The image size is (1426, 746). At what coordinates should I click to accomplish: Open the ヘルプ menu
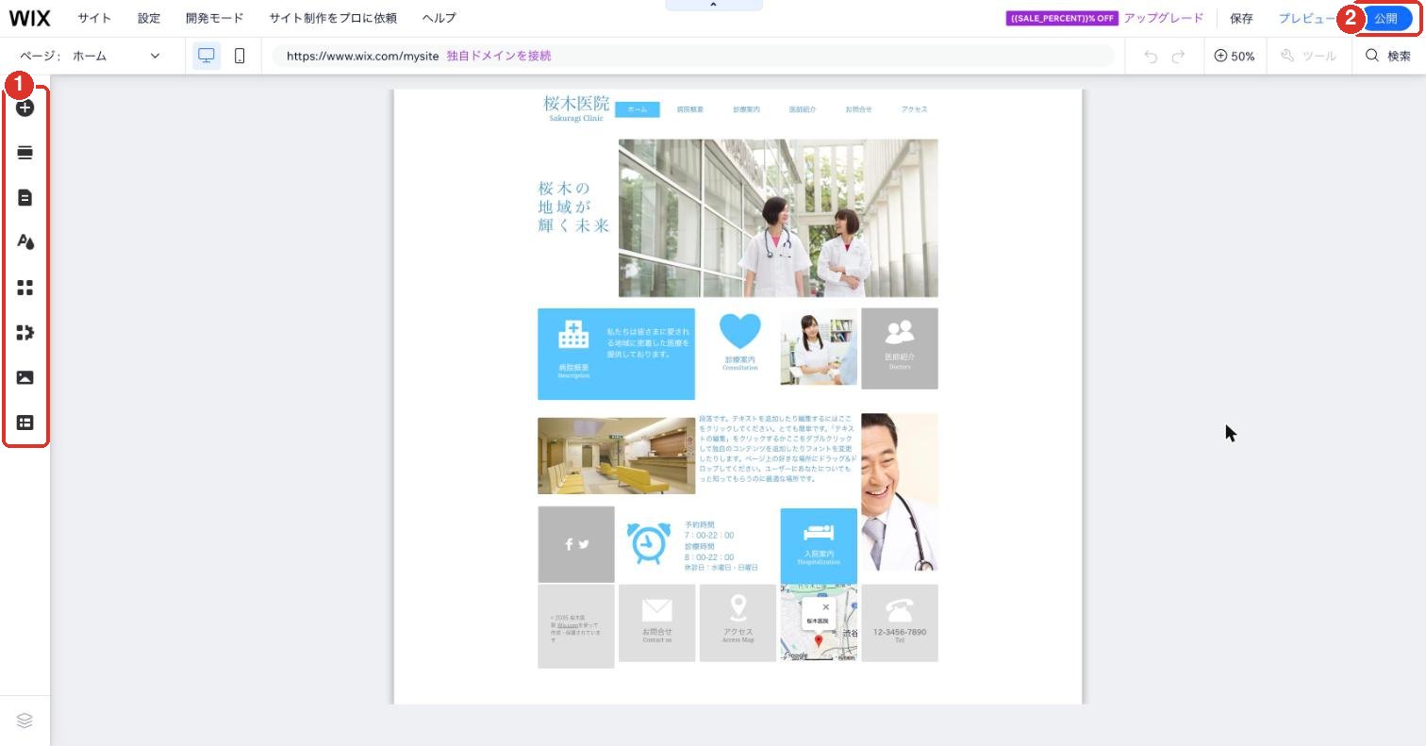pyautogui.click(x=439, y=18)
